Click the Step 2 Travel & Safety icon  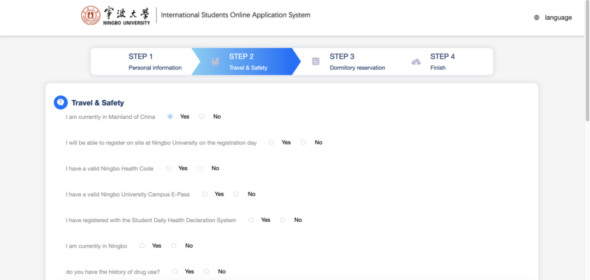(x=215, y=62)
